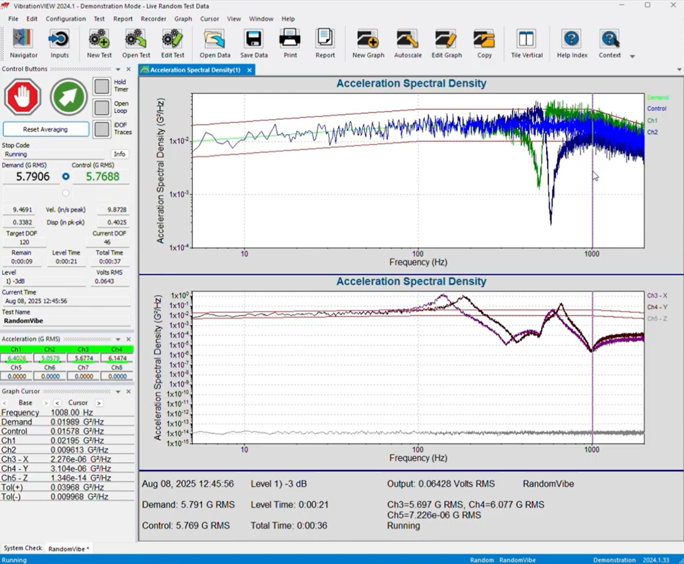Open the Window menu
The height and width of the screenshot is (564, 684).
[x=261, y=19]
